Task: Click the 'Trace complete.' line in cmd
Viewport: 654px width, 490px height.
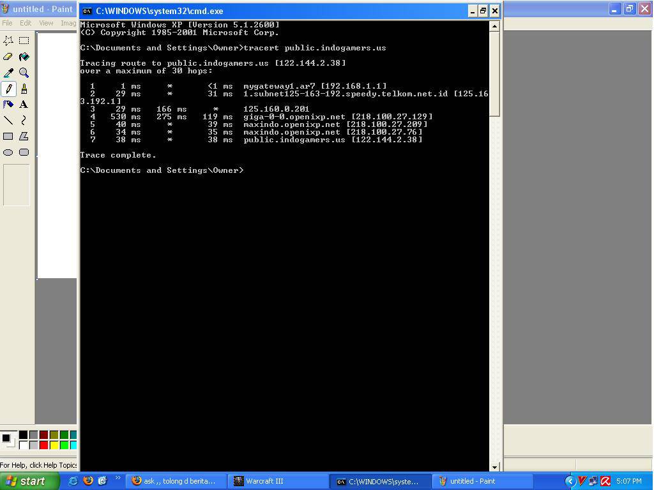Action: [118, 155]
